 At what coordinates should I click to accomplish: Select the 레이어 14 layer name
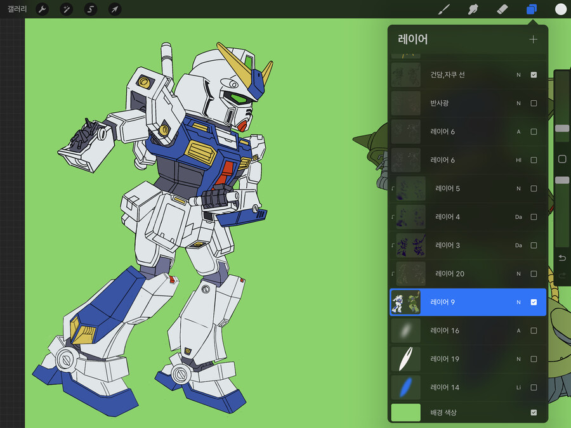pos(445,387)
